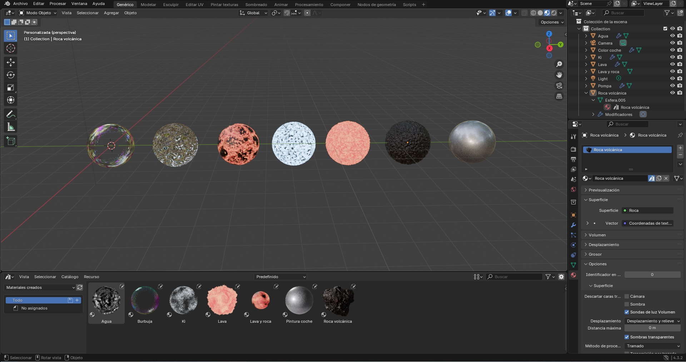
Task: Select the Annotate pencil tool
Action: tap(10, 114)
